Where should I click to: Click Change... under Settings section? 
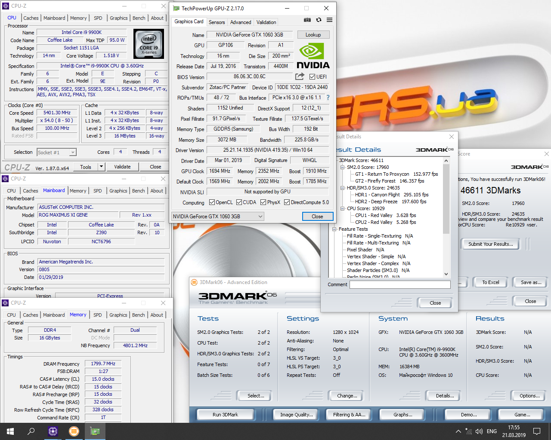click(x=347, y=396)
